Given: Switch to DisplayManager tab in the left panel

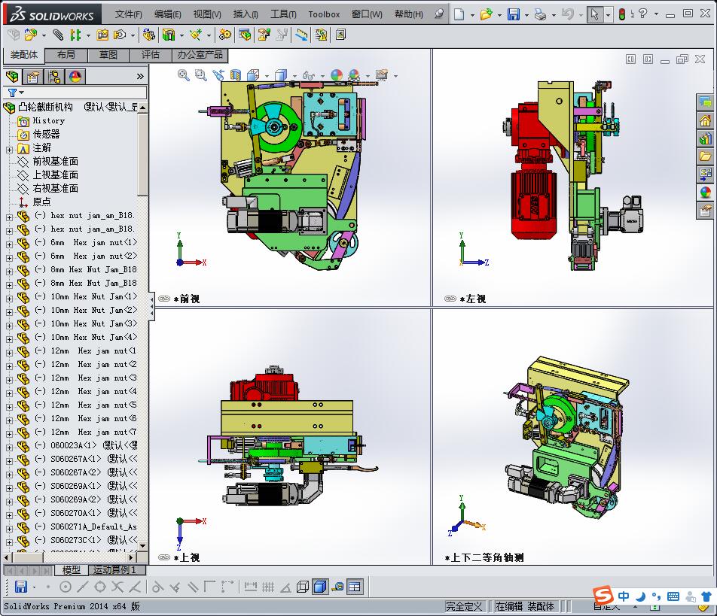Looking at the screenshot, I should click(x=75, y=77).
